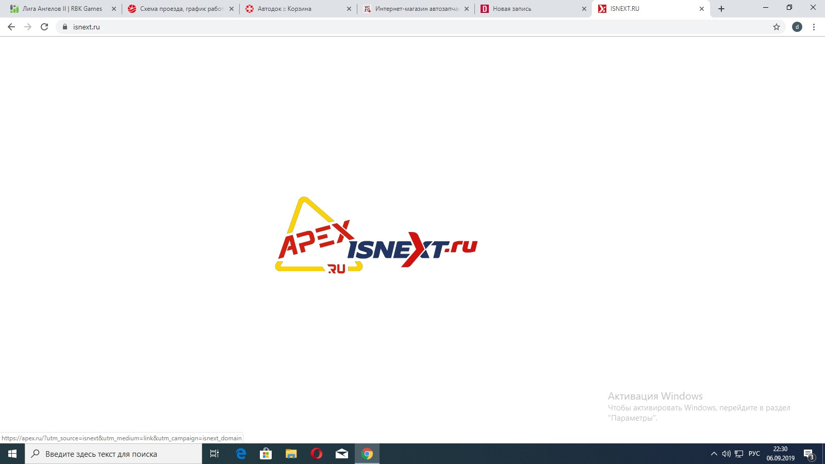
Task: Open Task View on the taskbar
Action: [x=214, y=454]
